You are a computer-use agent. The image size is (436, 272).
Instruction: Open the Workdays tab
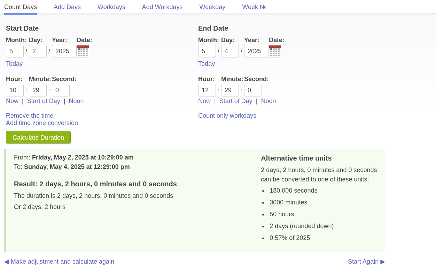pos(111,7)
